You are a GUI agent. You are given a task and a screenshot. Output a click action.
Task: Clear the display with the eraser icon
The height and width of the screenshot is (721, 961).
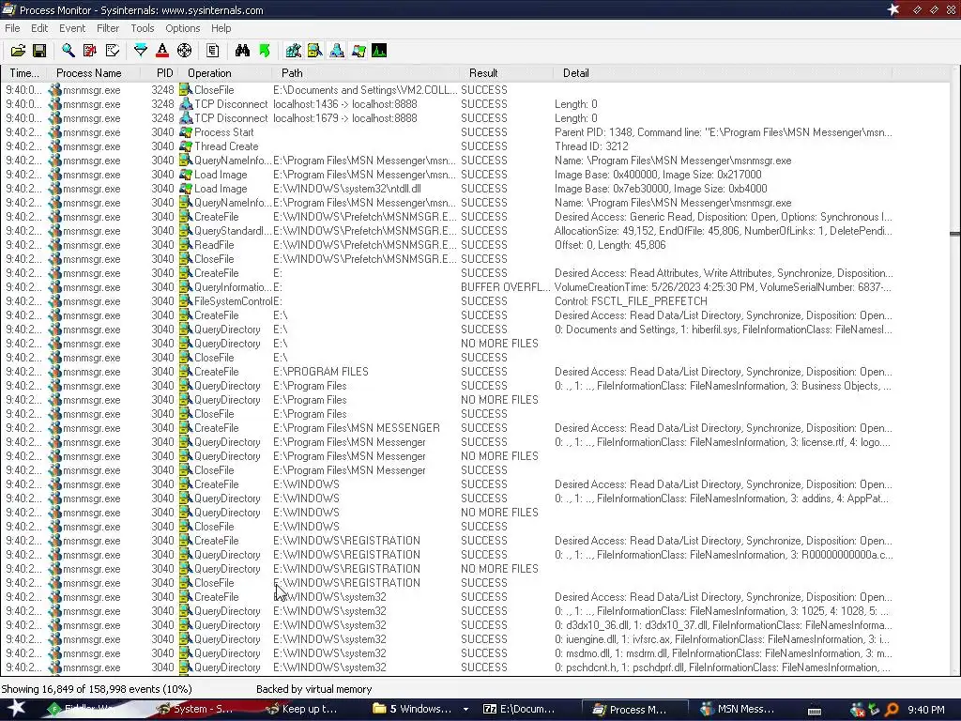tap(113, 51)
